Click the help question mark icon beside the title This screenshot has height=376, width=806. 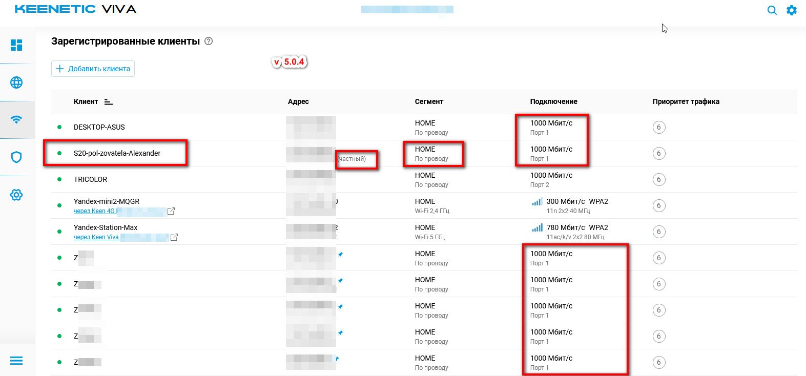click(209, 41)
